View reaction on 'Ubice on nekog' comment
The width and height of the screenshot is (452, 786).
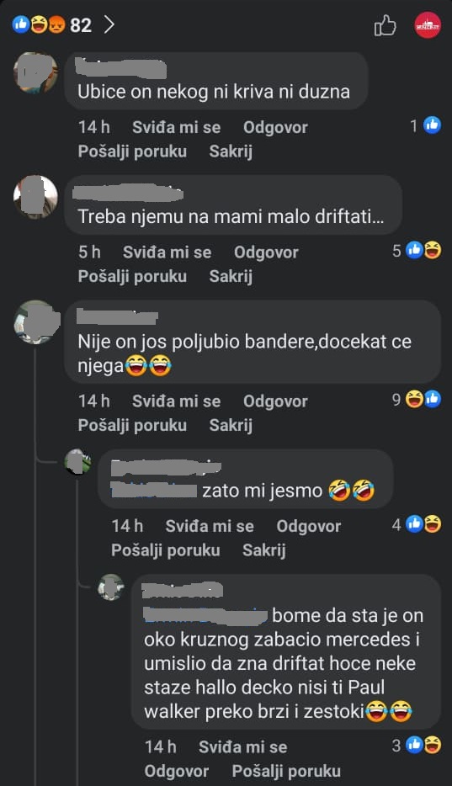click(425, 125)
